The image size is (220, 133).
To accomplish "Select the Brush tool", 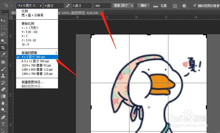I will (3, 69).
